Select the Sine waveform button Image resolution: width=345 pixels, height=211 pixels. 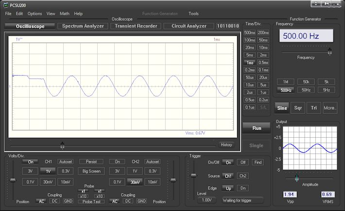pyautogui.click(x=282, y=109)
